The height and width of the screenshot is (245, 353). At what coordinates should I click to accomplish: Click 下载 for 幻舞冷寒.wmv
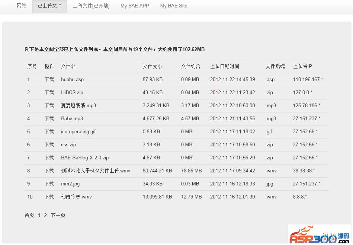tap(49, 197)
